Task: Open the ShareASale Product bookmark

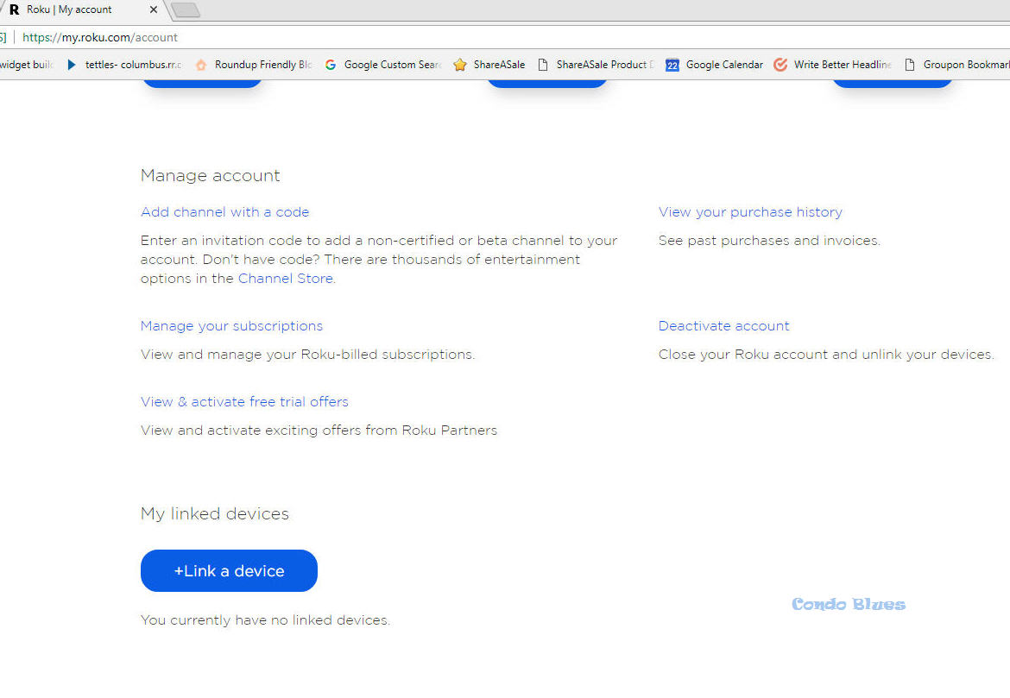Action: [x=596, y=65]
